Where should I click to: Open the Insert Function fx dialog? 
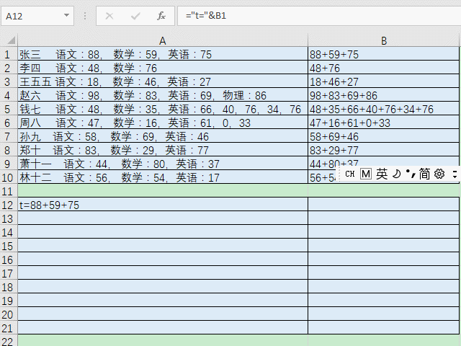click(161, 16)
